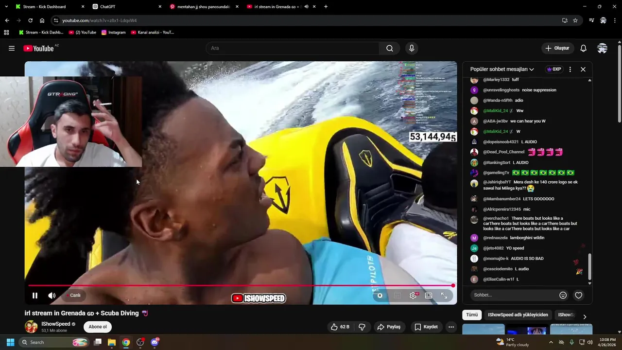Switch to the mentahan jj Pinterest tab

(x=203, y=7)
